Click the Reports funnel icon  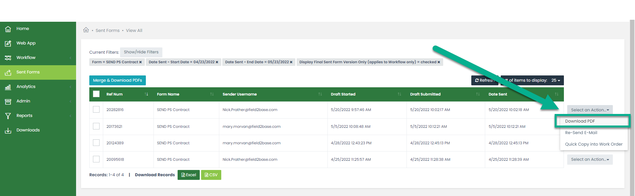click(8, 116)
